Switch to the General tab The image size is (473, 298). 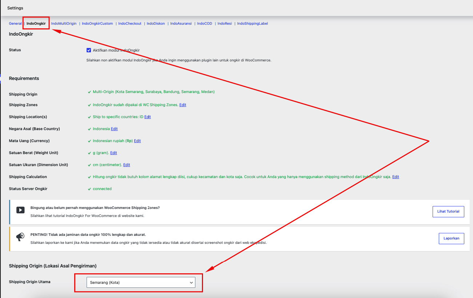tap(15, 24)
